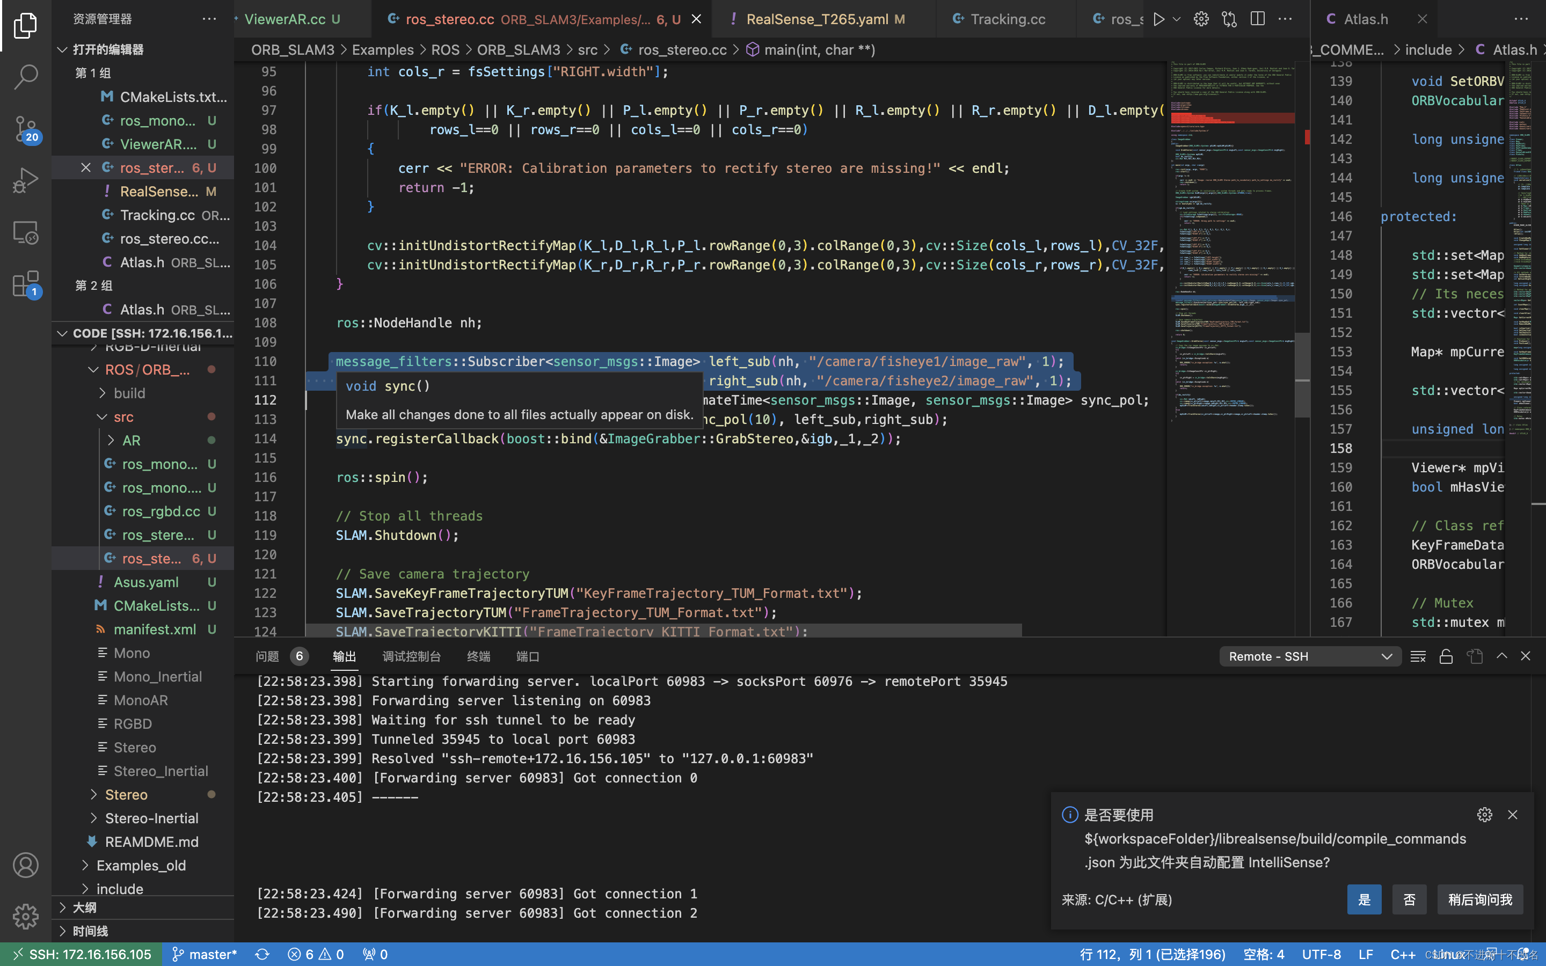Open the Search view icon

tap(26, 77)
